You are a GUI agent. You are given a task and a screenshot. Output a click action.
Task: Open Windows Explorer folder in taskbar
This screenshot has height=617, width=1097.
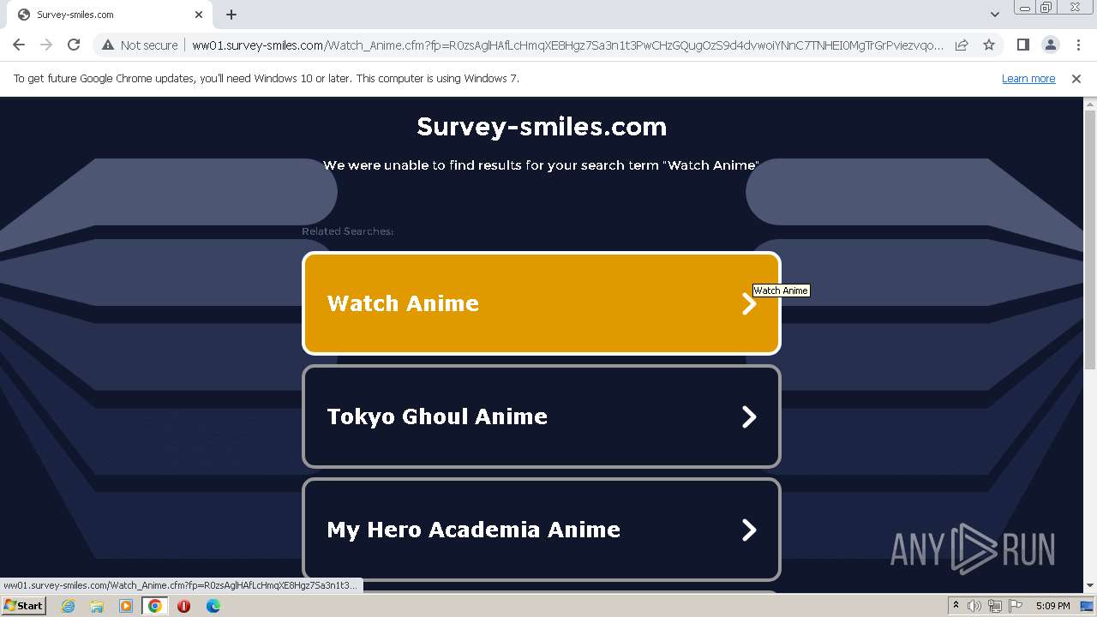click(x=97, y=606)
